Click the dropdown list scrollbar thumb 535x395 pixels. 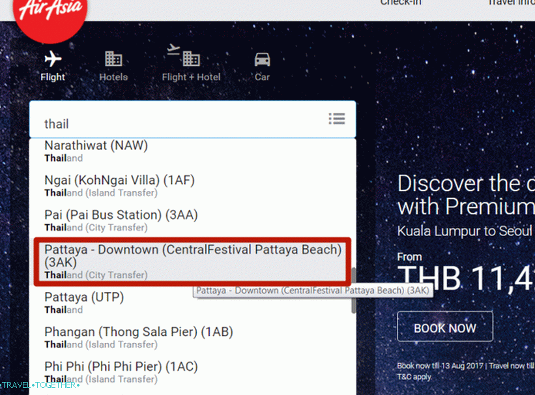(353, 290)
